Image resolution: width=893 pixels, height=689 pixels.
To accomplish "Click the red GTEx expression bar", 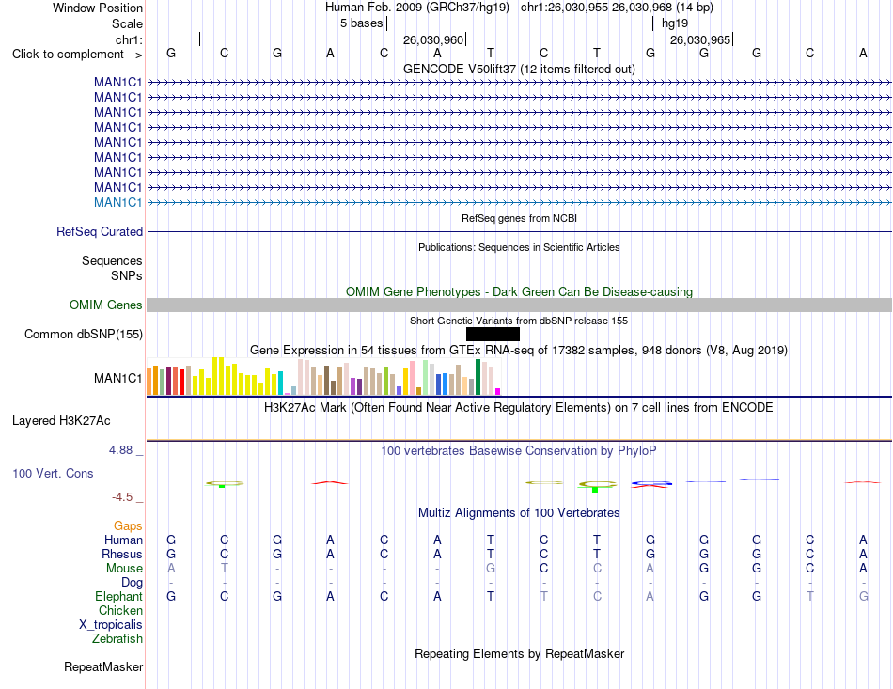I will coord(181,382).
